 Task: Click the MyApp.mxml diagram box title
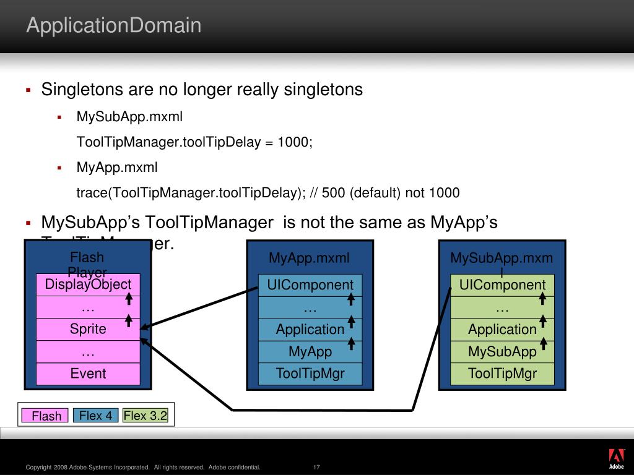click(310, 258)
